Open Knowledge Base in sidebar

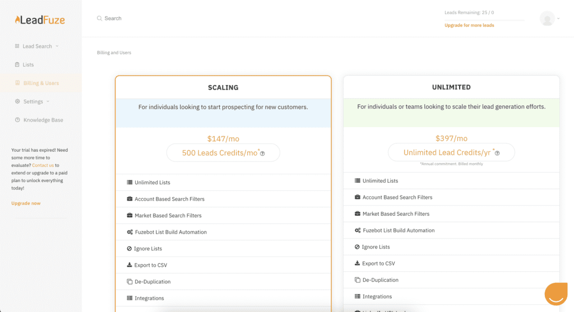click(x=43, y=120)
